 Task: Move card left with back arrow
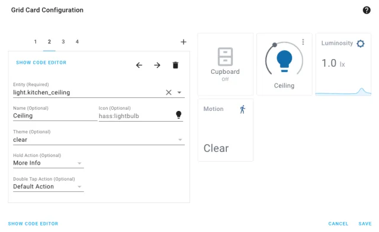pyautogui.click(x=139, y=65)
